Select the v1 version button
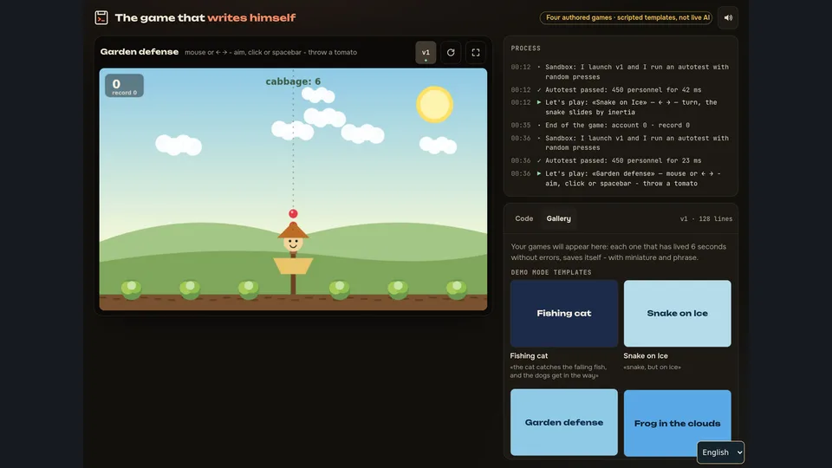This screenshot has width=832, height=468. coord(426,53)
